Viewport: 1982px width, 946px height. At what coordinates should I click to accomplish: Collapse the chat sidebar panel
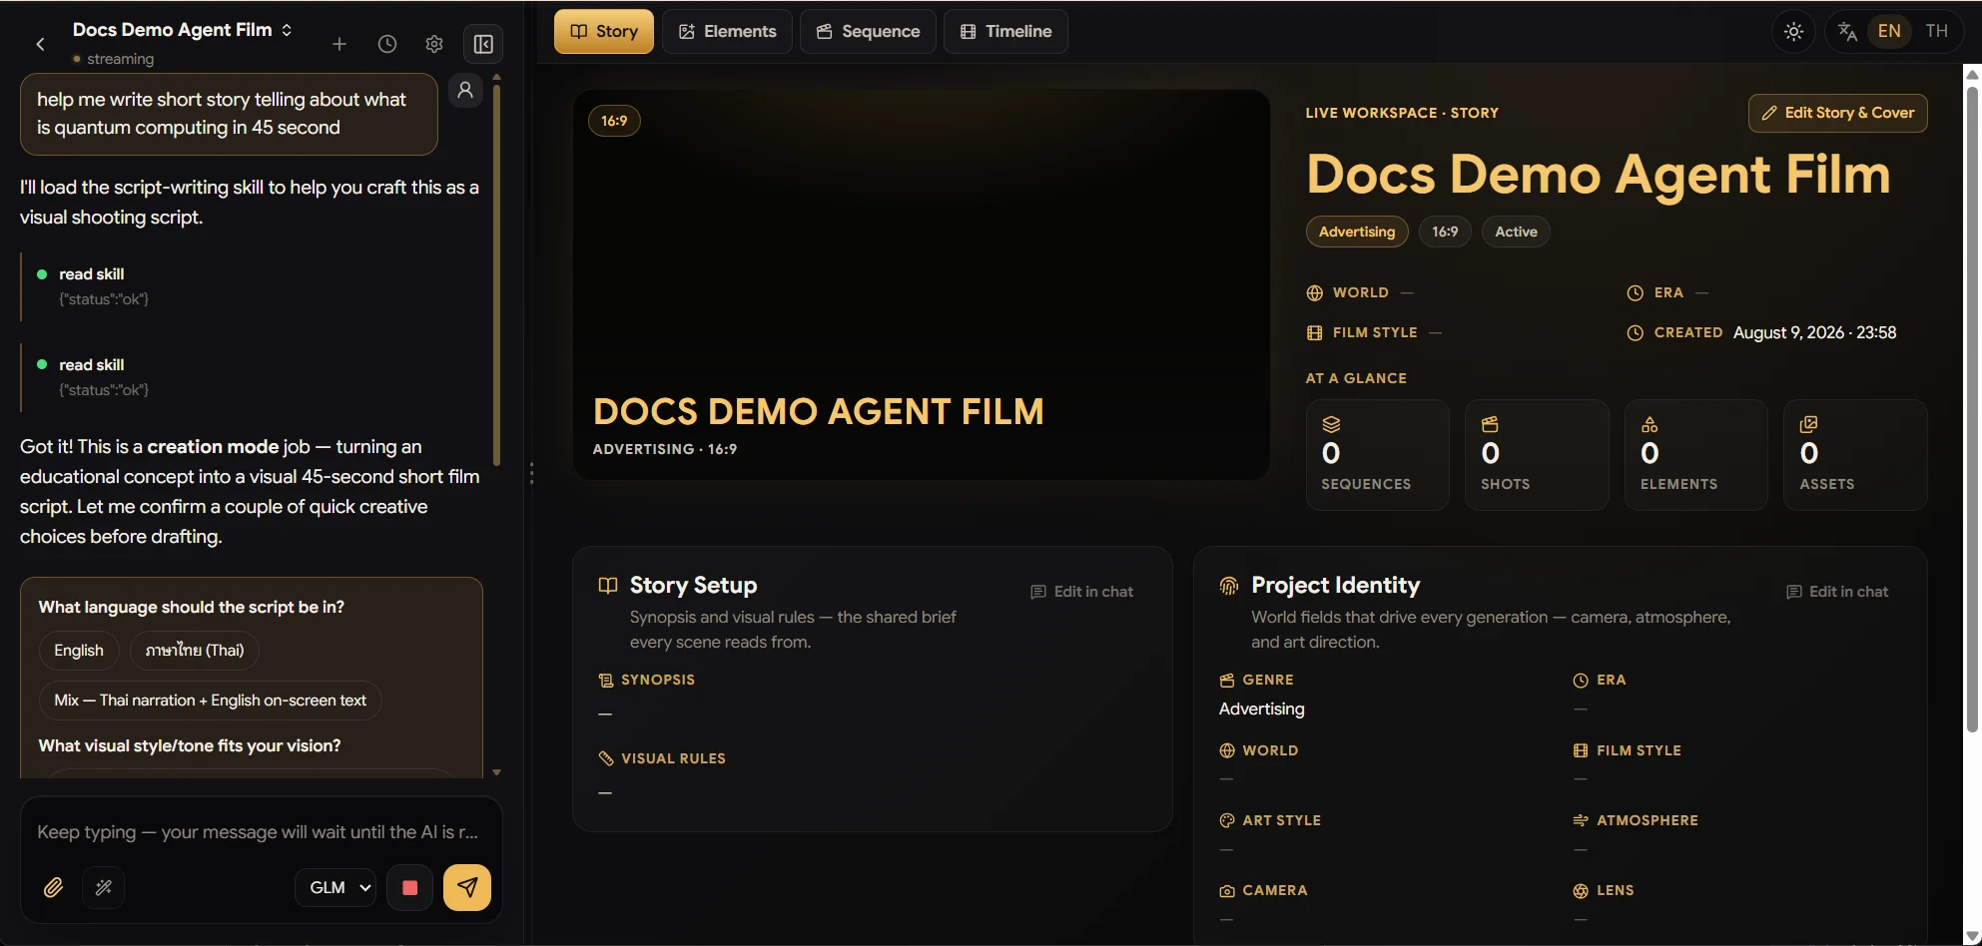click(x=483, y=44)
